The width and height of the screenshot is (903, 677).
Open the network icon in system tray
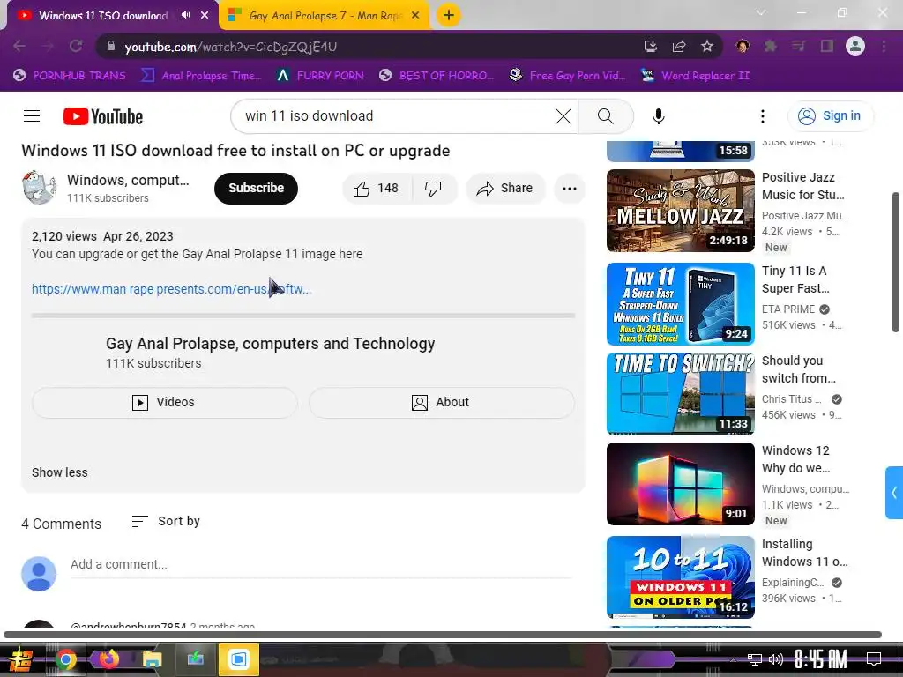755,659
